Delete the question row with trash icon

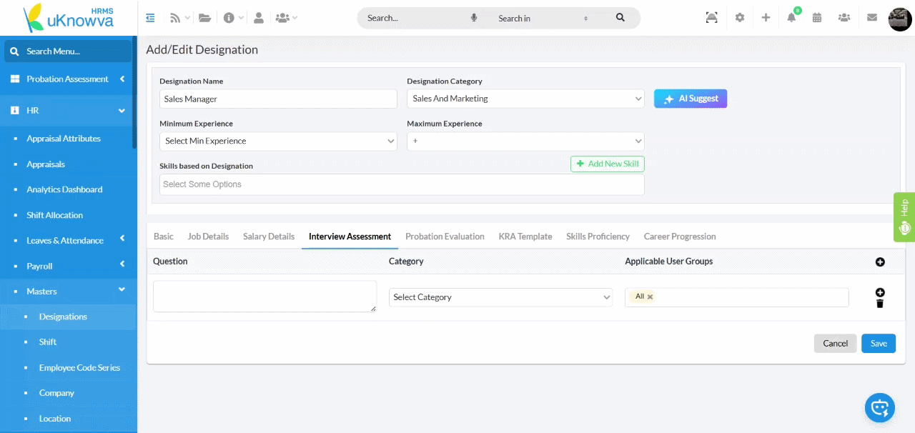point(880,304)
